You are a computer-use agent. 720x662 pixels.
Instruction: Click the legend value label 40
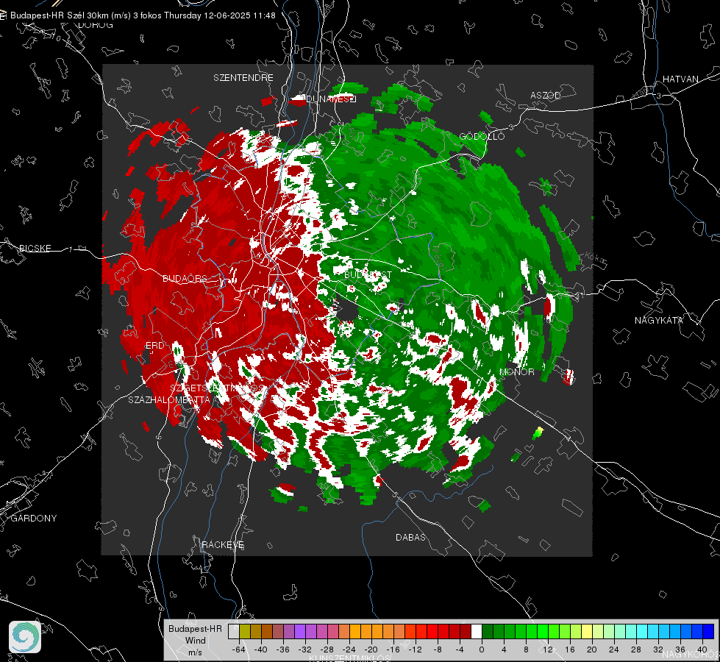pyautogui.click(x=702, y=649)
